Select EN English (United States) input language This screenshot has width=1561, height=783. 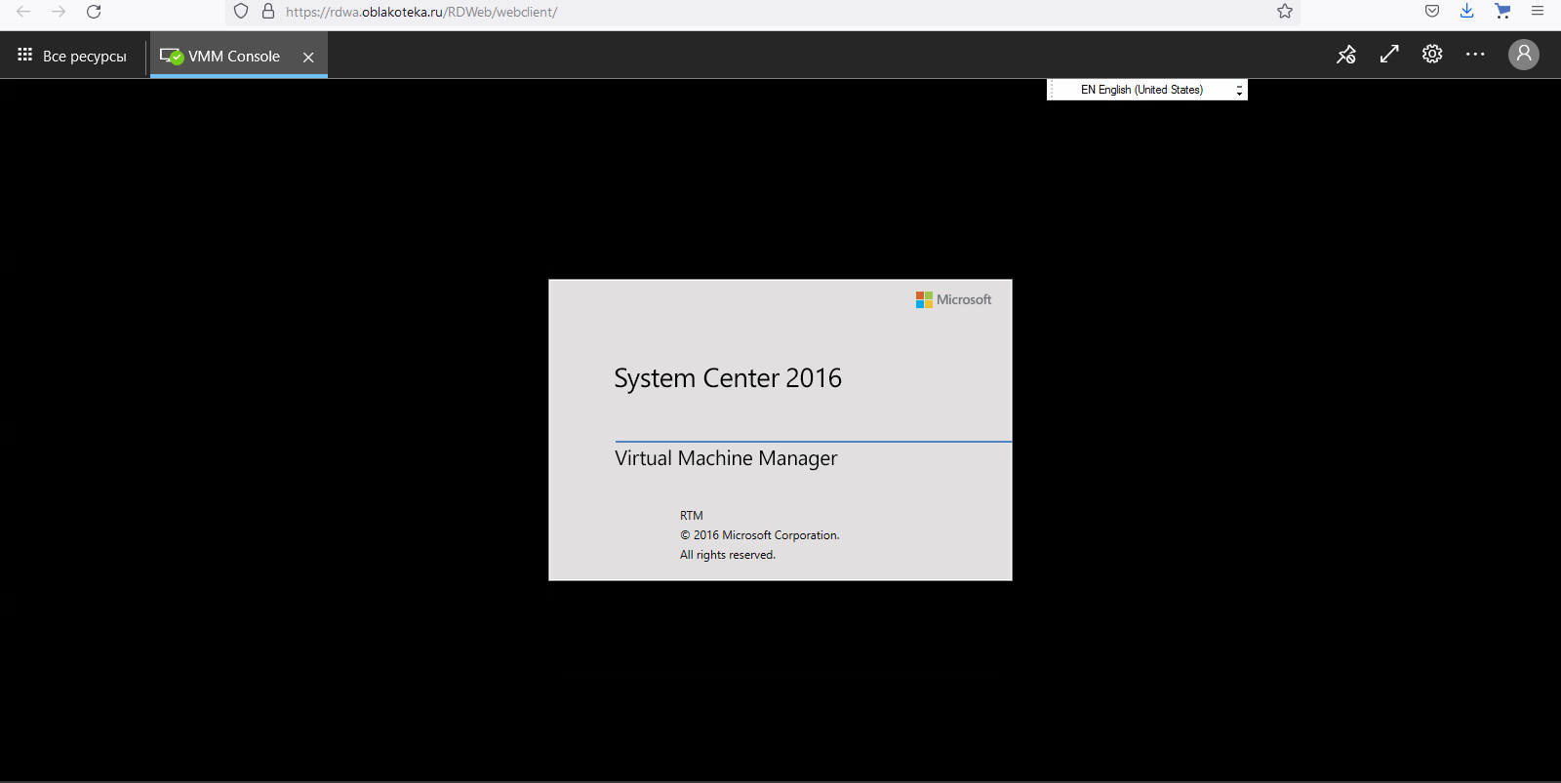pos(1141,90)
